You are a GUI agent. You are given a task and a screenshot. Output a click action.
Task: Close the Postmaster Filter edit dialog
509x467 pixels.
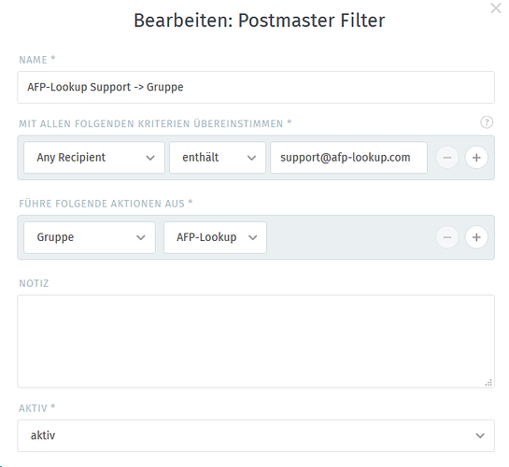tap(496, 8)
